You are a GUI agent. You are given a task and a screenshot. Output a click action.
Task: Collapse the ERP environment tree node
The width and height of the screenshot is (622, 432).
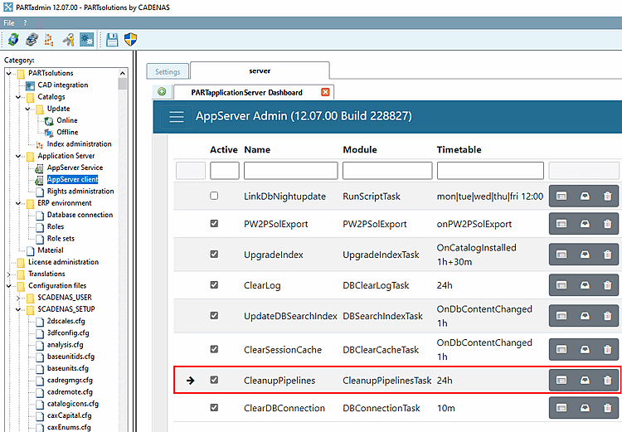[x=18, y=203]
